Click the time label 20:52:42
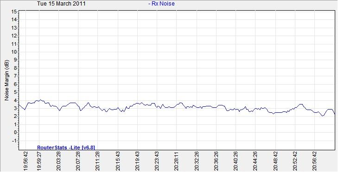This screenshot has height=172, width=338. 295,161
